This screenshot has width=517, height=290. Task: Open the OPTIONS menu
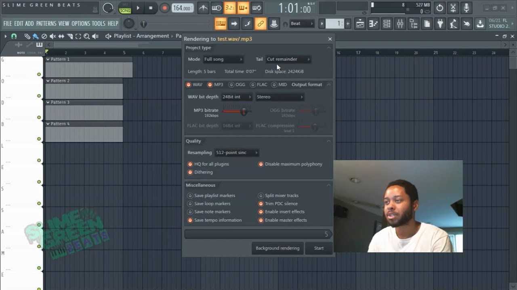(x=81, y=24)
